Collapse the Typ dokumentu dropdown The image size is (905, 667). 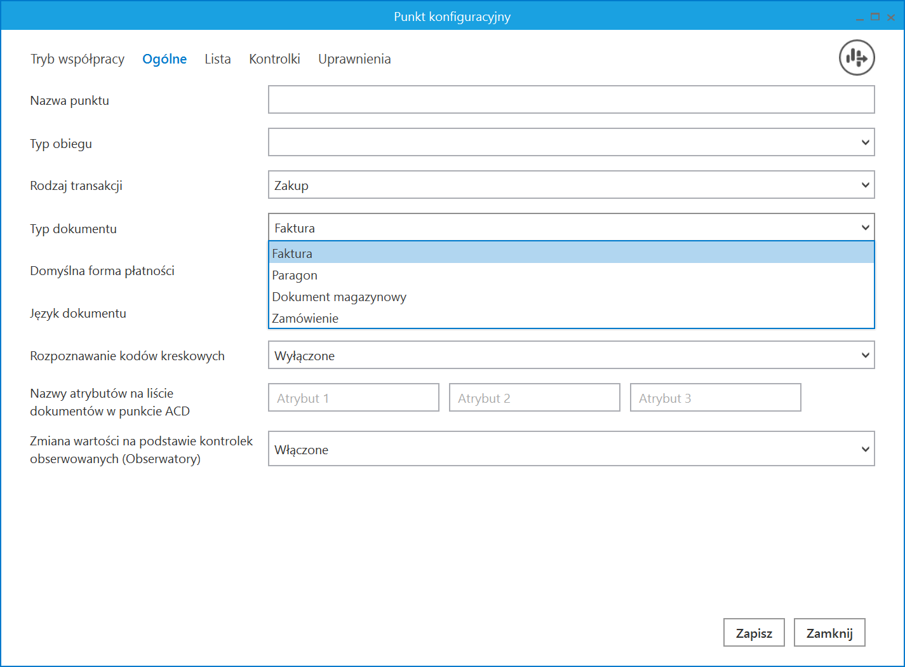[x=865, y=227]
